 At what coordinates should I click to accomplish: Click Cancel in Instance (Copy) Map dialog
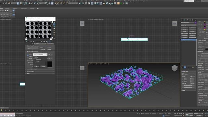[43, 66]
